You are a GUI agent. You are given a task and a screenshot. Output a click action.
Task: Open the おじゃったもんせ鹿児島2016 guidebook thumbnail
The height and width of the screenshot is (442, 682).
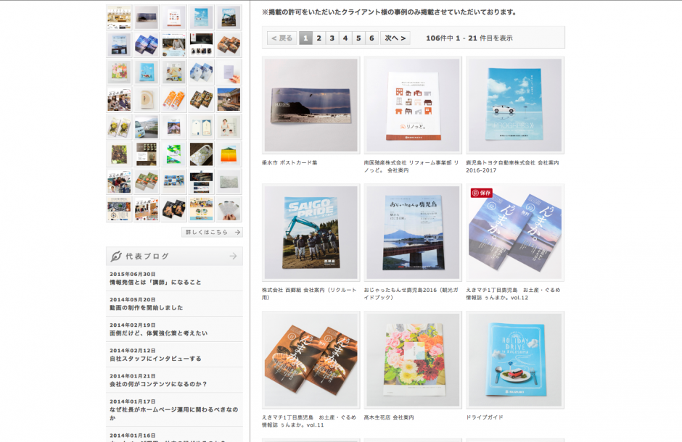(413, 233)
